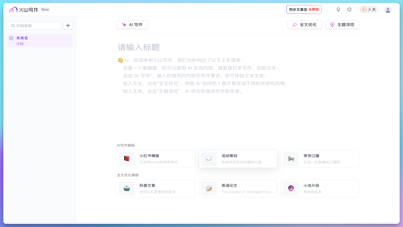Open the user avatar profile

pyautogui.click(x=388, y=10)
